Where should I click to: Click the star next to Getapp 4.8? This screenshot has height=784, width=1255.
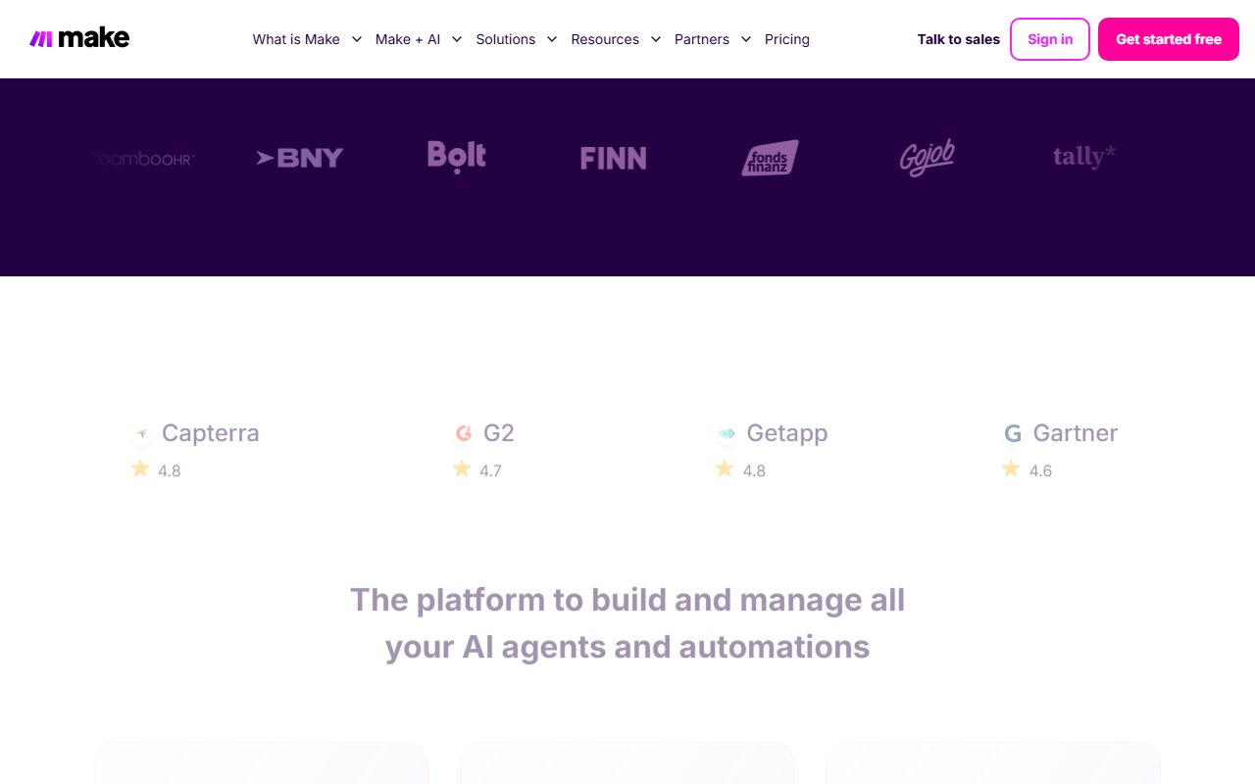pyautogui.click(x=725, y=468)
